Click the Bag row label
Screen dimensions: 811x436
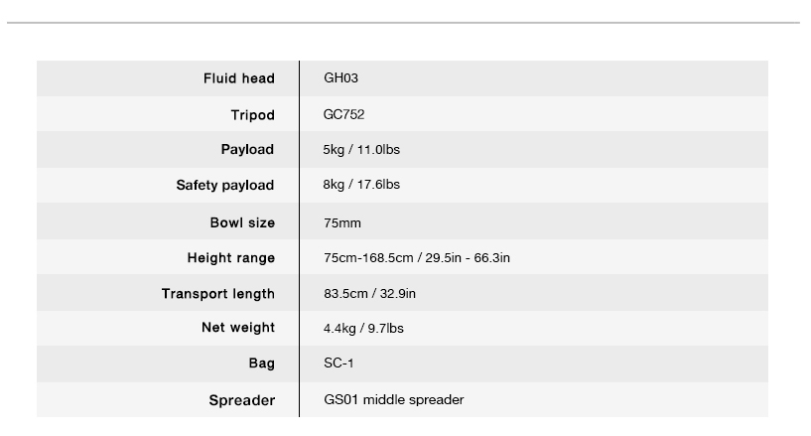coord(262,363)
